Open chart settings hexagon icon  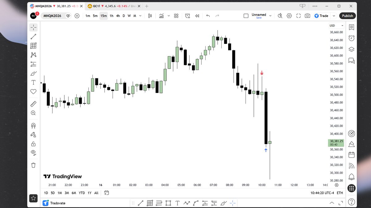[x=289, y=16]
